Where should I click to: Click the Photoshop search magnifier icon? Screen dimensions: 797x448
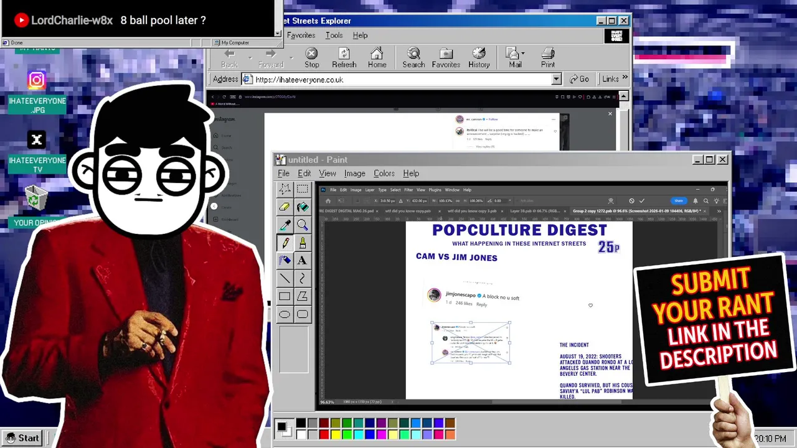tap(706, 201)
